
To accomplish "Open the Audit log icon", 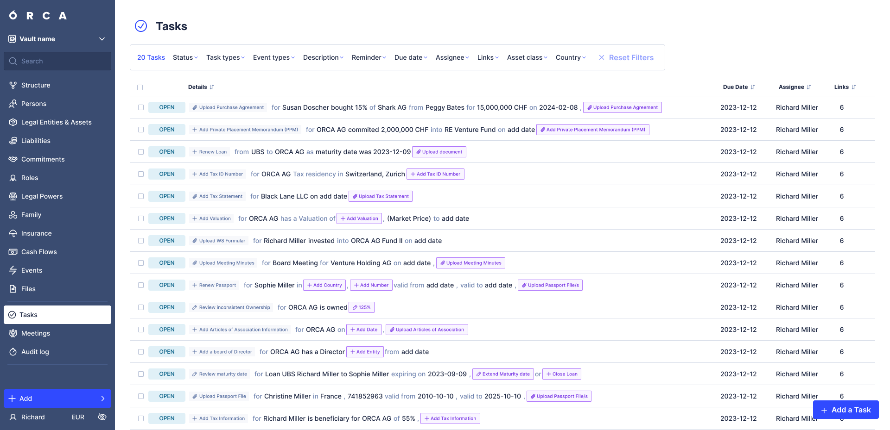I will coord(13,352).
